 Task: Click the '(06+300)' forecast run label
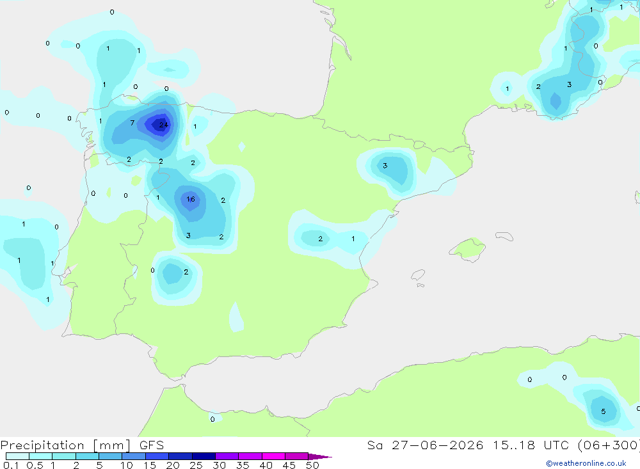(609, 445)
